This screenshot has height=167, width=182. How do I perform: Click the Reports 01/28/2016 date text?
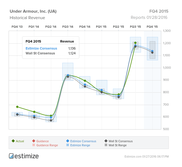pyautogui.click(x=149, y=18)
